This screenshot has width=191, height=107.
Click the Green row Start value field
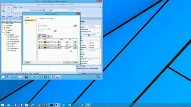(63, 48)
